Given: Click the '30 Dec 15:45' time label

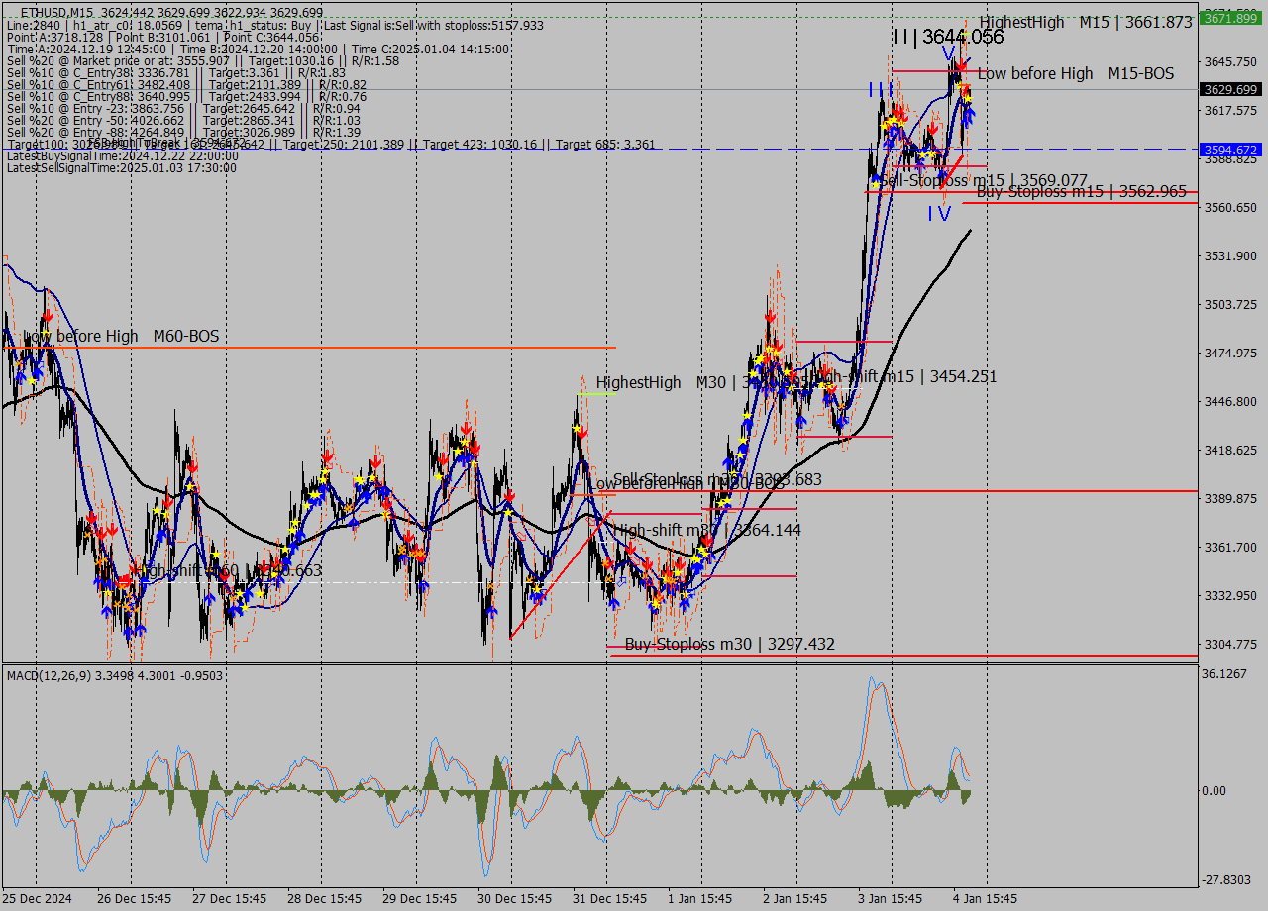Looking at the screenshot, I should (515, 898).
